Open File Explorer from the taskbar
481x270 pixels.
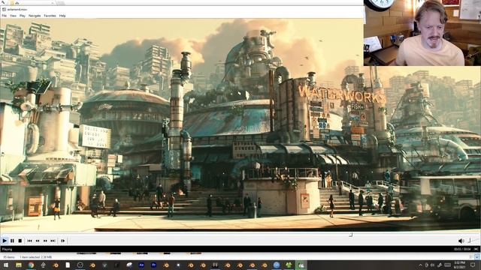[x=19, y=265]
